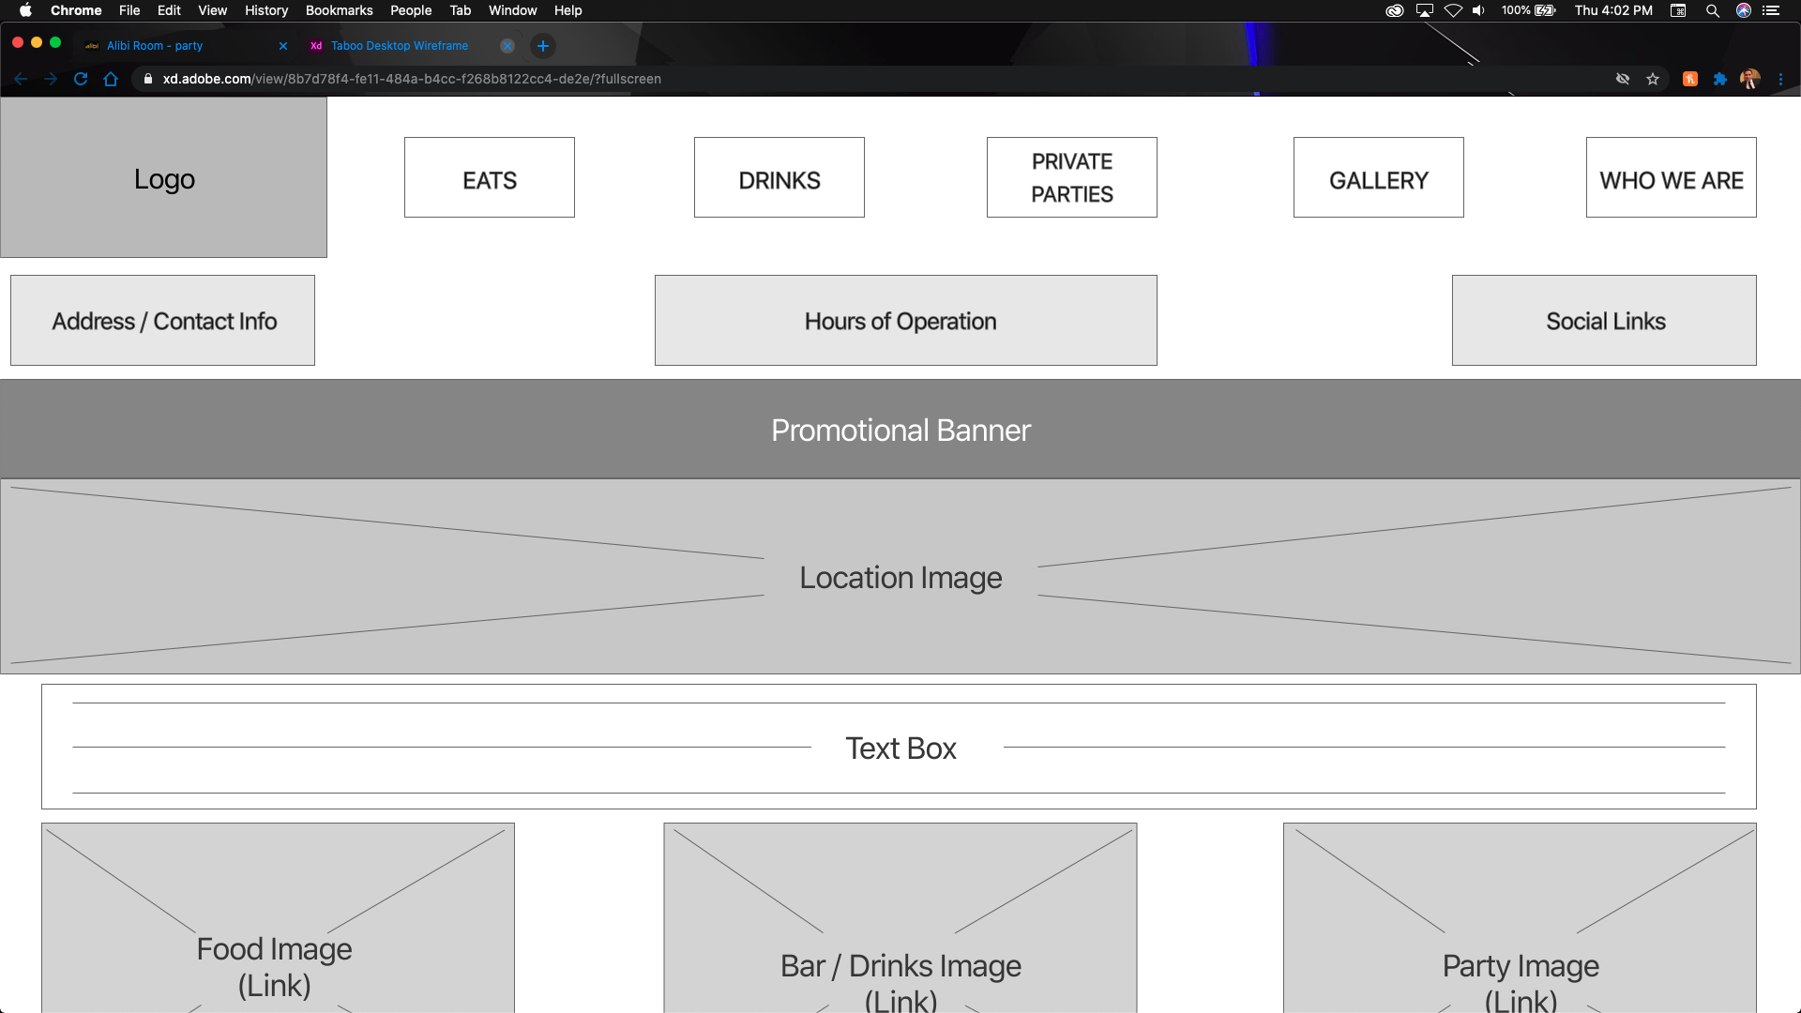Open the Creative Cloud menu bar icon
The image size is (1801, 1013).
[x=1395, y=10]
